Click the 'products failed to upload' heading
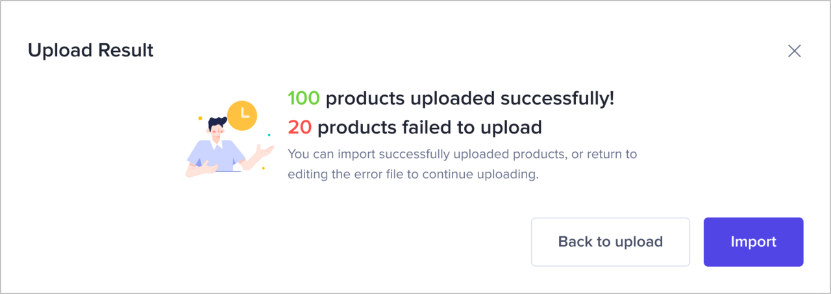This screenshot has height=294, width=831. click(x=429, y=128)
